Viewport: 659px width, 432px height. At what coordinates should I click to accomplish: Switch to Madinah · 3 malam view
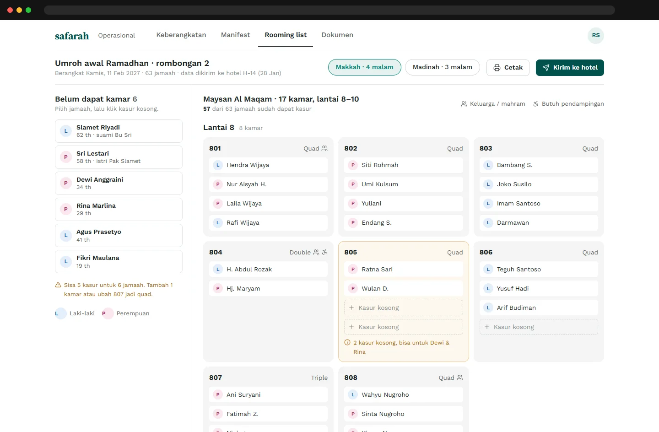[x=443, y=67]
